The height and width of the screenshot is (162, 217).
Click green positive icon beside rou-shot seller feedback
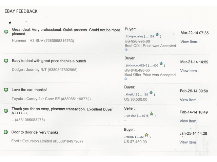(6, 111)
